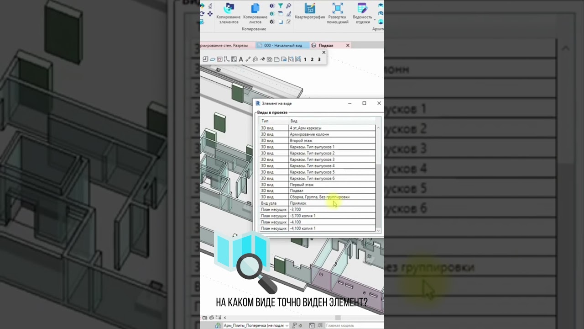Click the selection filter :0 icon

298,325
